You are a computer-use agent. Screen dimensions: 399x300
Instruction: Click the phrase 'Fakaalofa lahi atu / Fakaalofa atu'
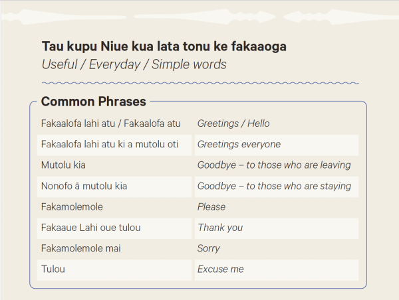(x=110, y=123)
